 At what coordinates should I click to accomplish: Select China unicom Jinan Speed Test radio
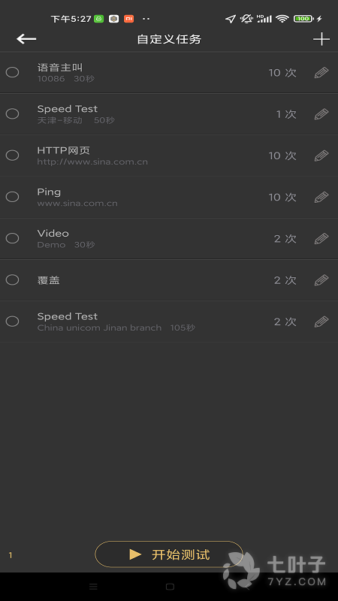point(12,321)
